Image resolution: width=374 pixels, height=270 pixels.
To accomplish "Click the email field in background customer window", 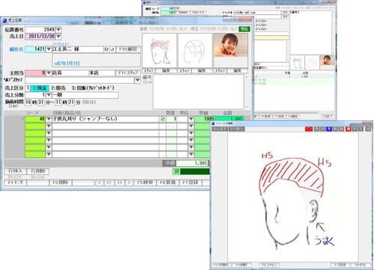I will click(257, 12).
